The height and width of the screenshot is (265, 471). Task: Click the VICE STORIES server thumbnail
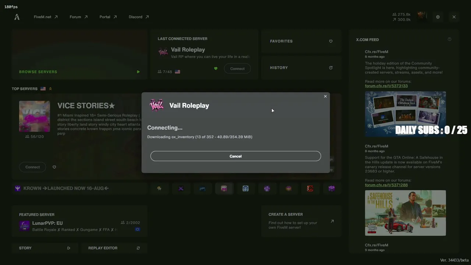pyautogui.click(x=35, y=116)
